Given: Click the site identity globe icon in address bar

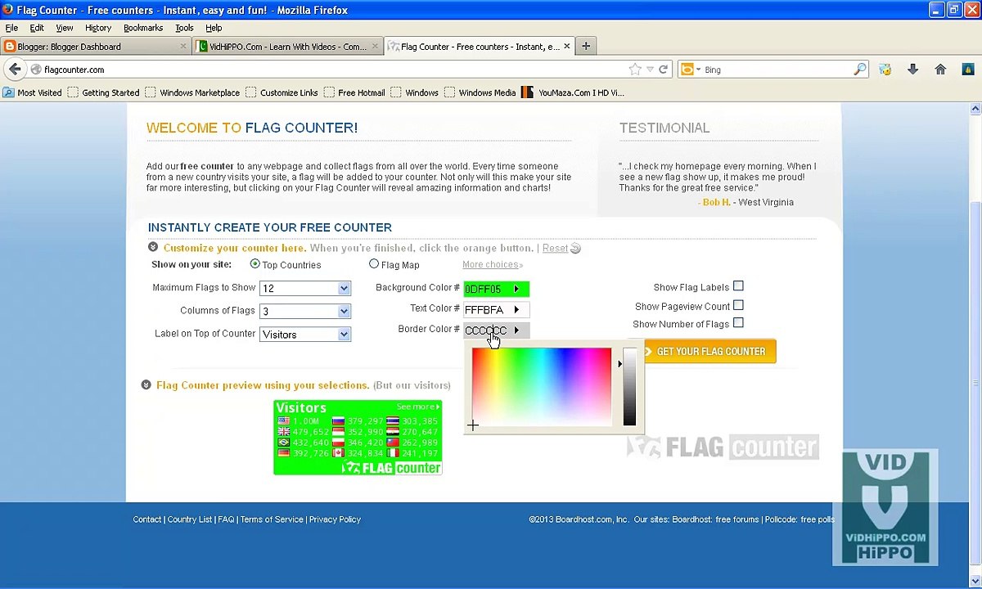Looking at the screenshot, I should tap(35, 70).
